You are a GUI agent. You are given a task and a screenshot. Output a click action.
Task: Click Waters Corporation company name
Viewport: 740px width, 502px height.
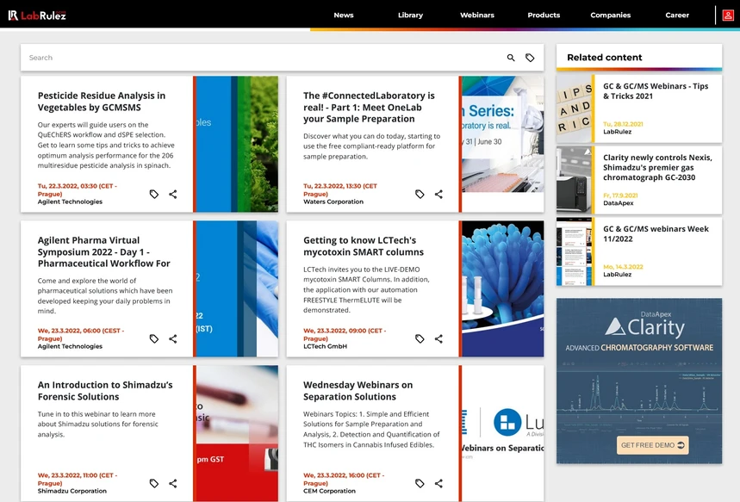click(x=333, y=201)
